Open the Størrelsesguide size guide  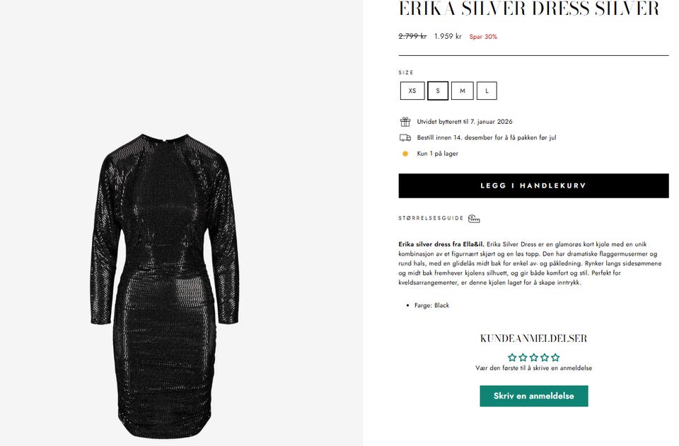pos(431,218)
